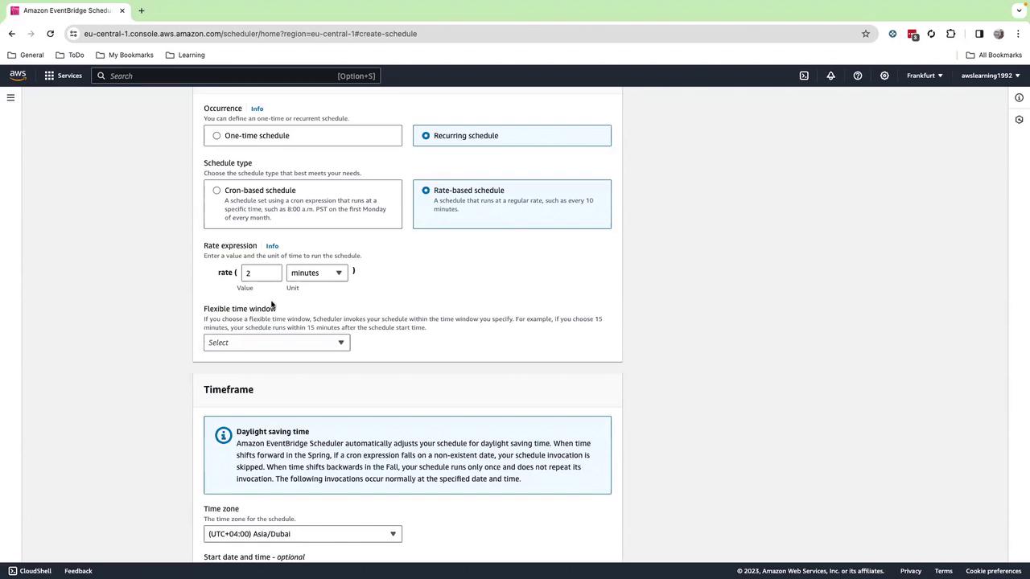The image size is (1030, 579).
Task: Toggle the browser side panel
Action: pos(979,34)
